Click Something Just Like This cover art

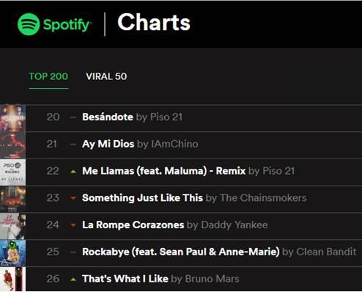pyautogui.click(x=12, y=199)
